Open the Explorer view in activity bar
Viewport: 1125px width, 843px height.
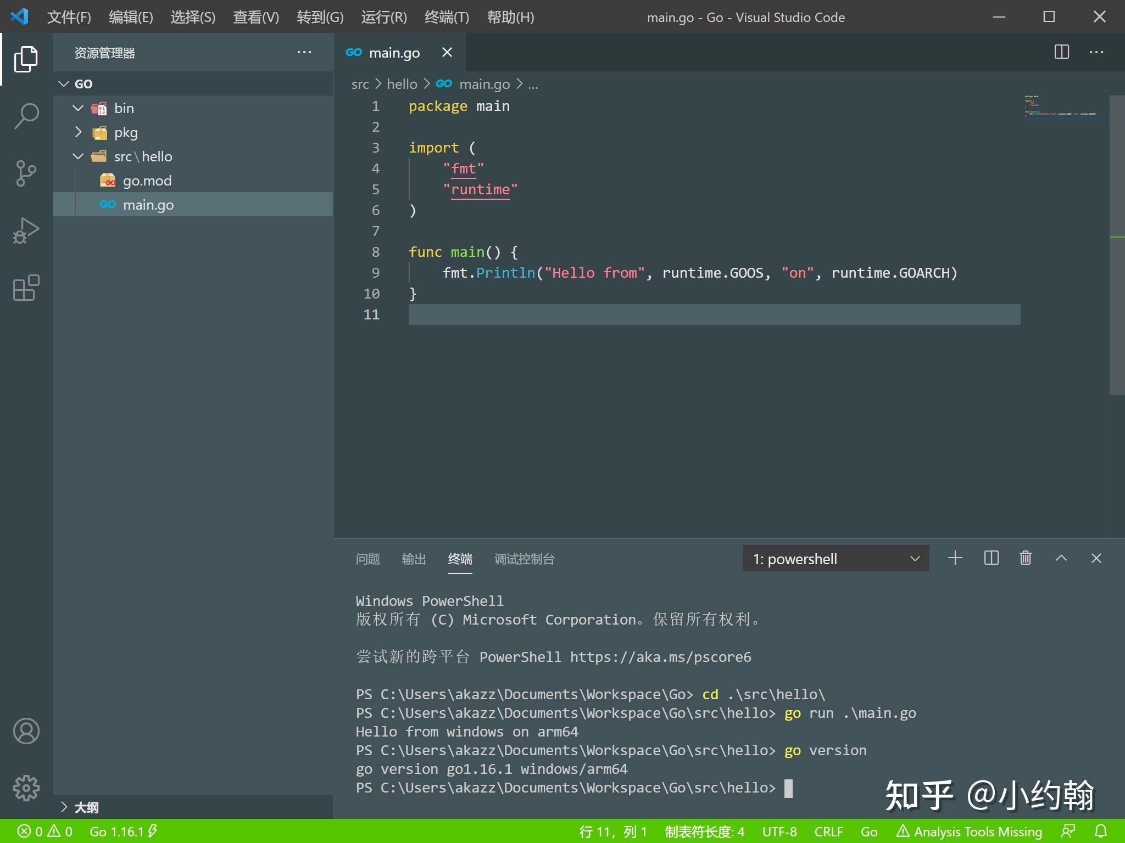(x=26, y=59)
